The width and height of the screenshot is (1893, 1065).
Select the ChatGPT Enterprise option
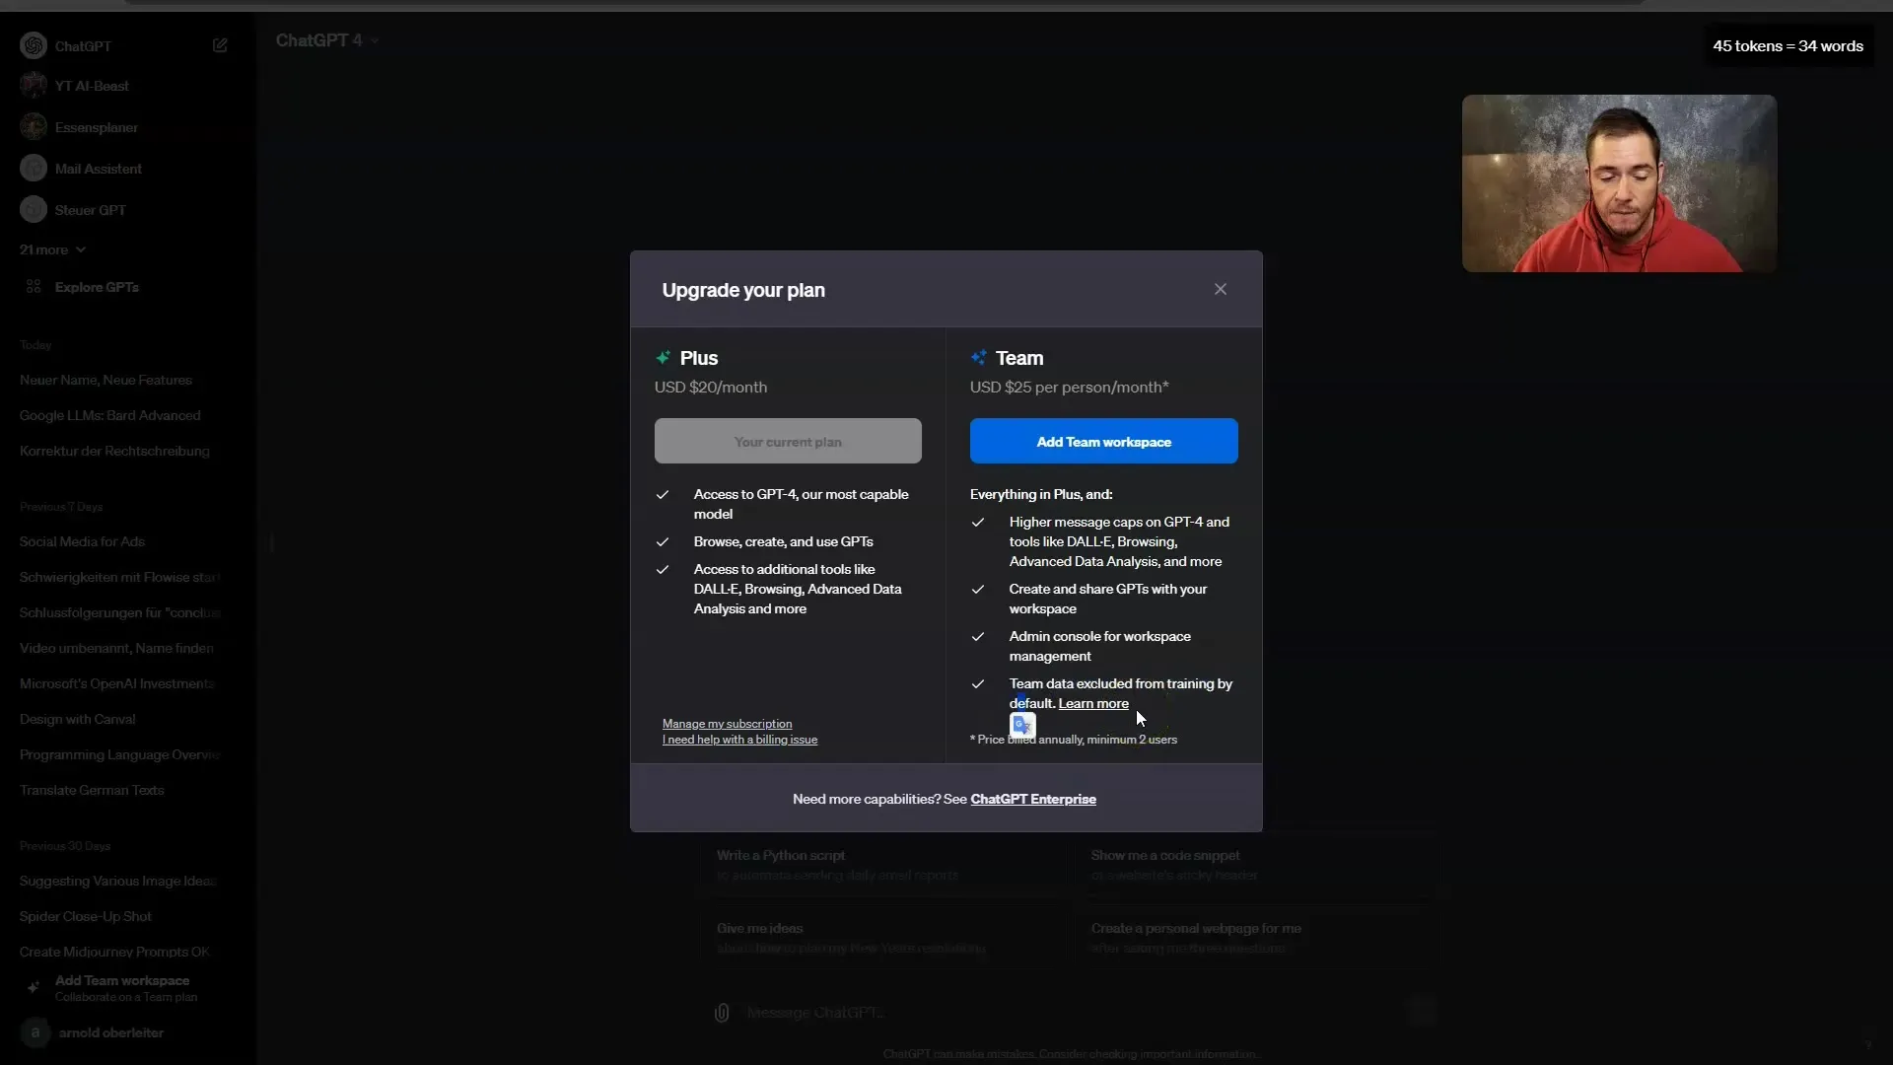[x=1033, y=799]
